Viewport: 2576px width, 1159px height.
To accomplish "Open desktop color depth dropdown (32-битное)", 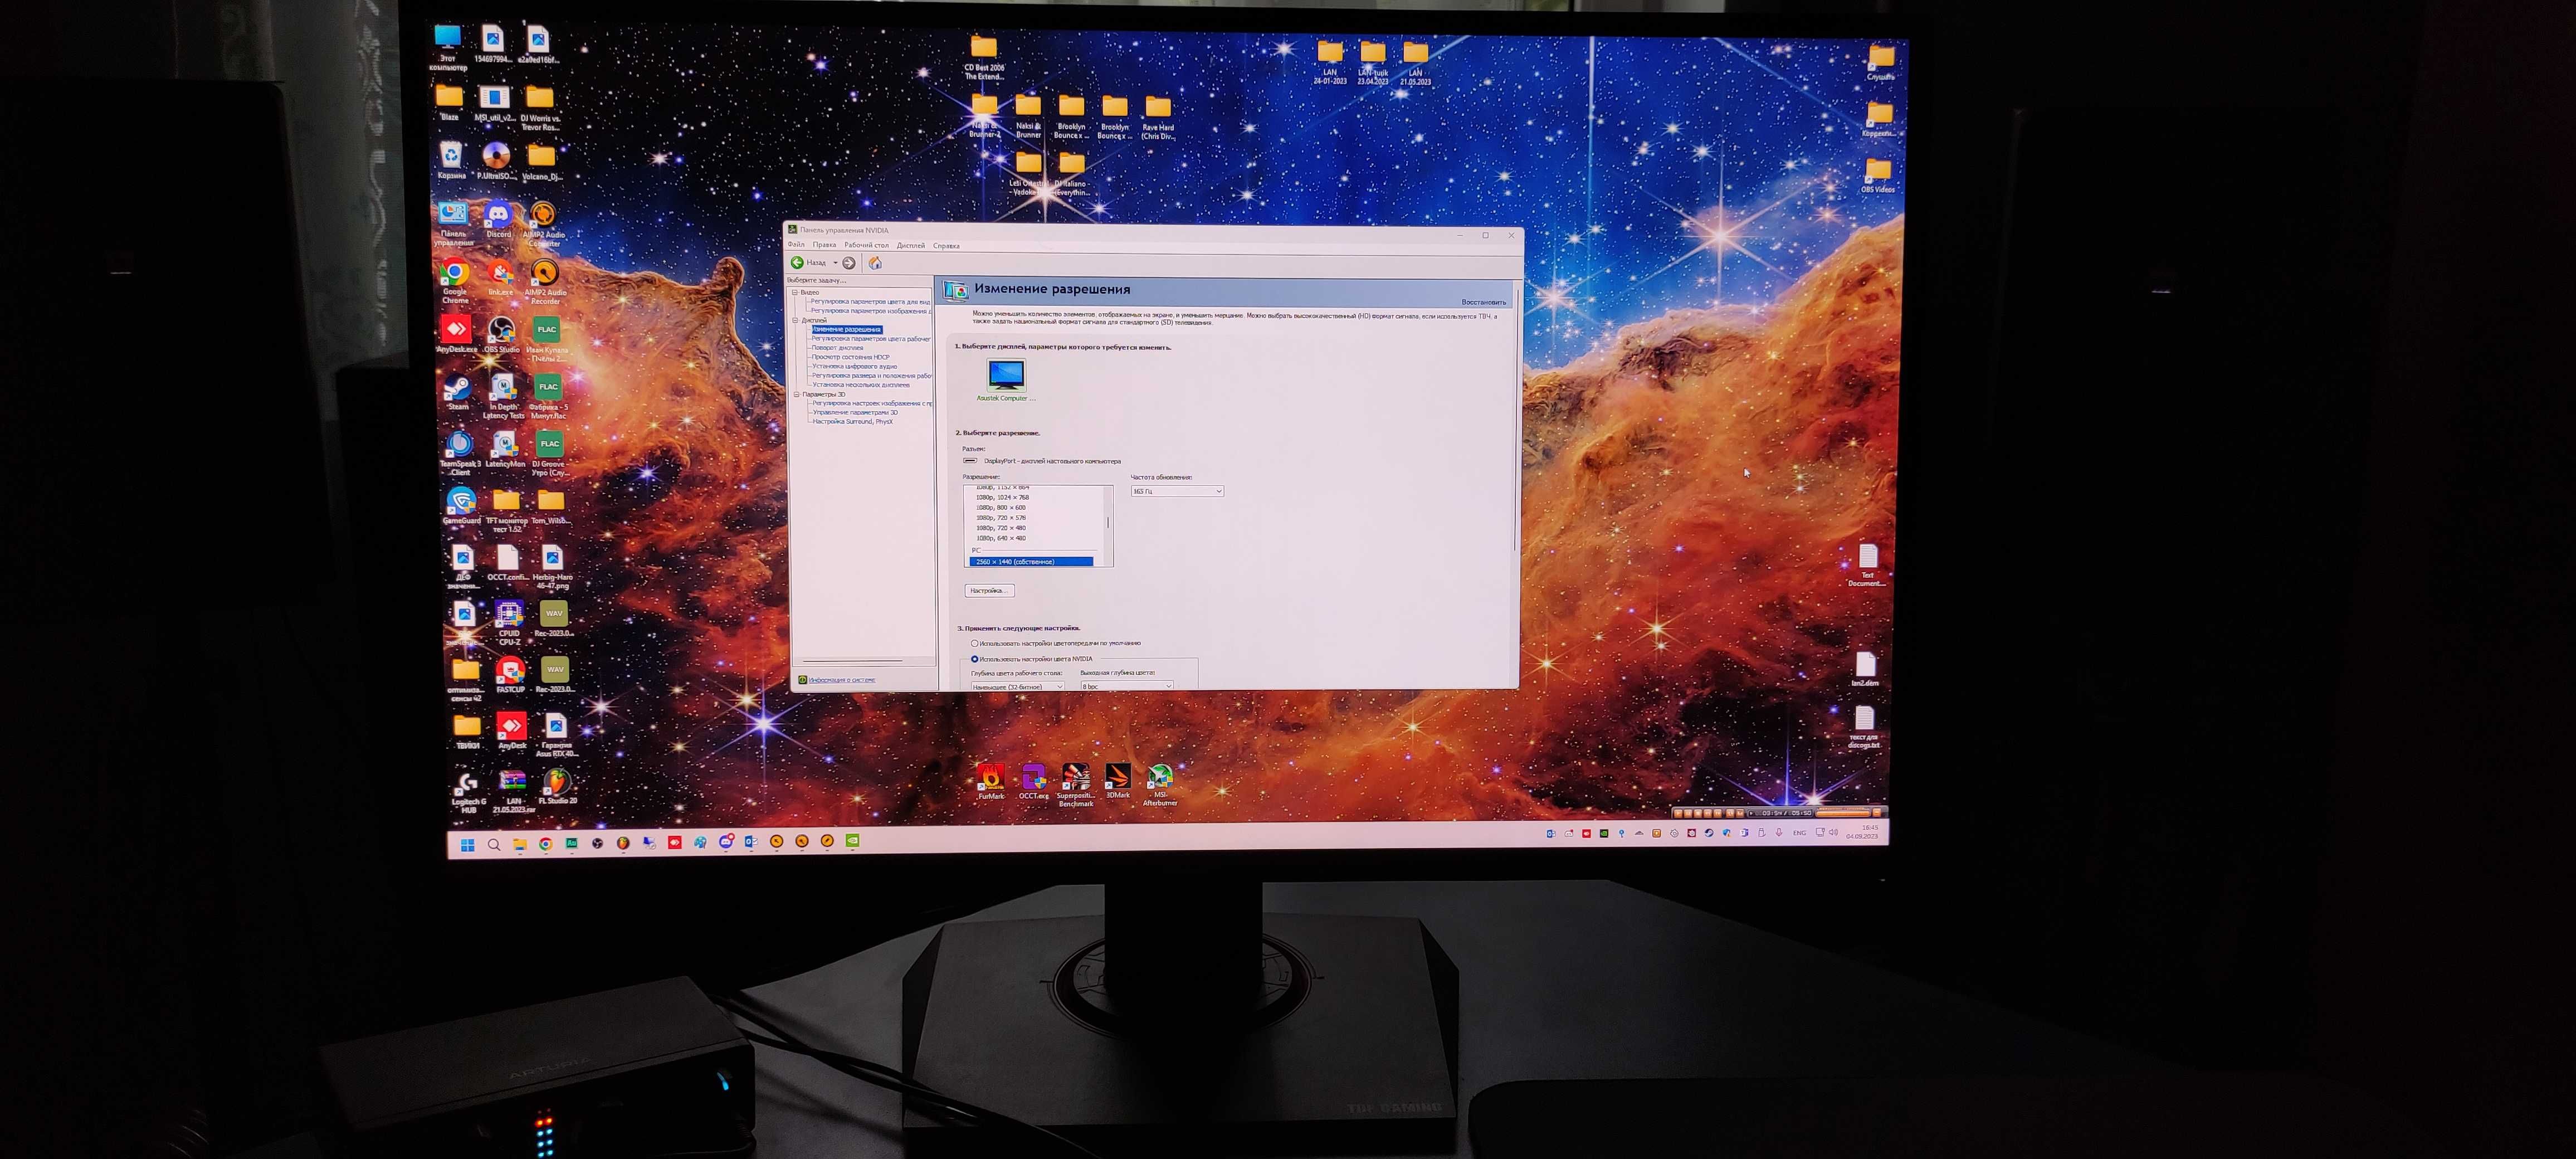I will pos(1017,687).
